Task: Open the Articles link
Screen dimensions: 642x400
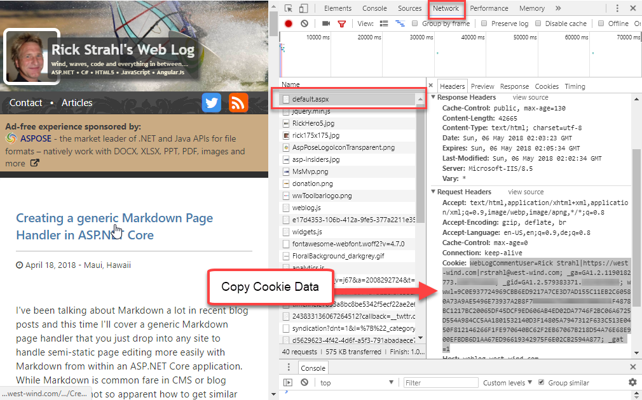Action: (x=77, y=103)
